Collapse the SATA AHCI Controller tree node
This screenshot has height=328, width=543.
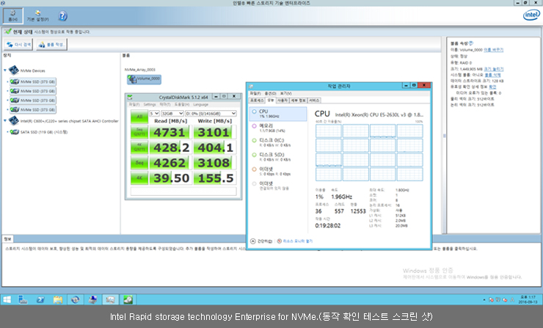pos(5,121)
